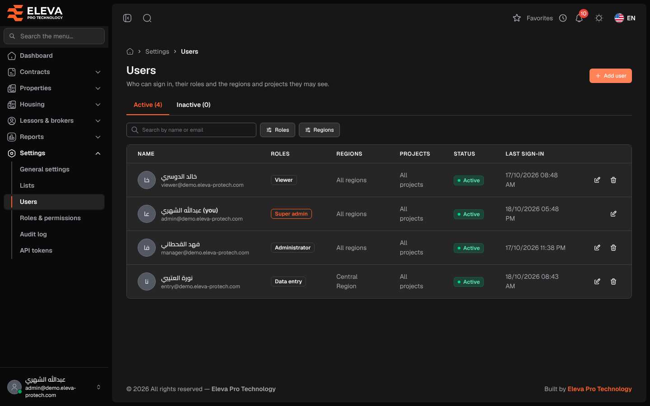The width and height of the screenshot is (650, 406).
Task: Expand Lessors & brokers chevron
Action: coord(98,121)
